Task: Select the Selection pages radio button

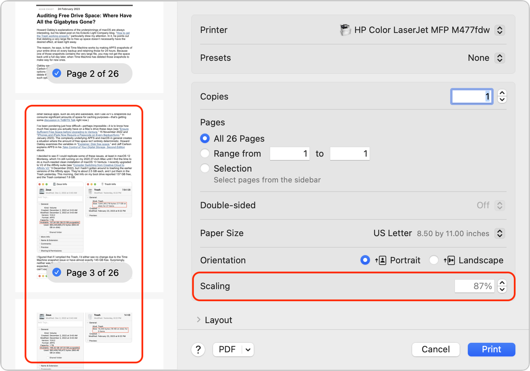Action: 205,168
